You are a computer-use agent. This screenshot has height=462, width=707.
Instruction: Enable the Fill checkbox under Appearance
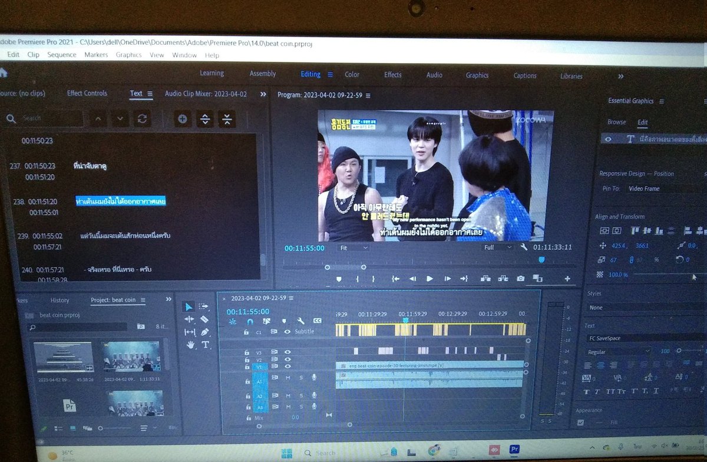(581, 423)
